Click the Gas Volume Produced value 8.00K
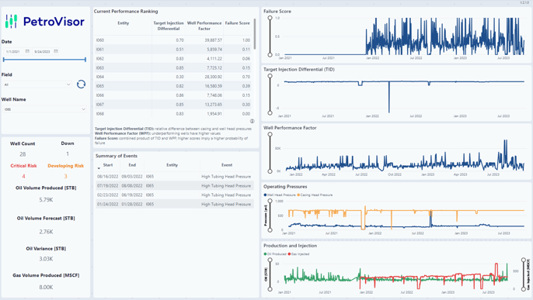The image size is (533, 300). point(46,287)
